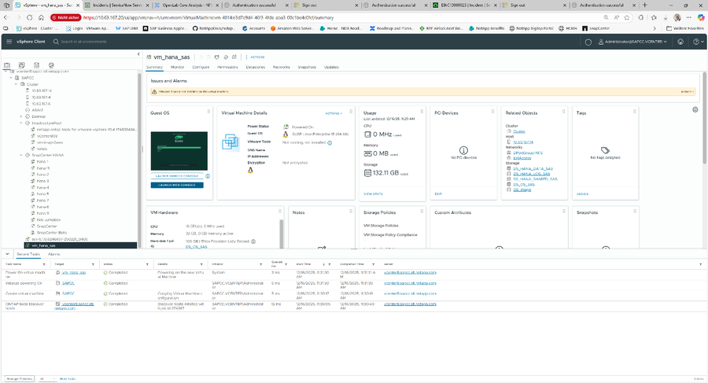Open DS_OS_SAS link in VM Hardware card
The height and width of the screenshot is (383, 708).
(x=197, y=247)
